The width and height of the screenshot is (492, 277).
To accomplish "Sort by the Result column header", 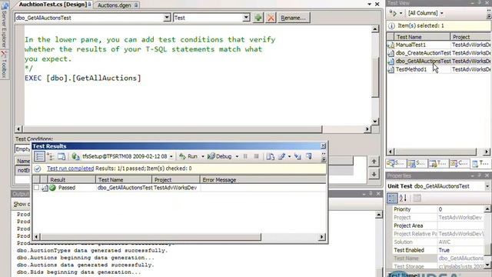I will 71,179.
